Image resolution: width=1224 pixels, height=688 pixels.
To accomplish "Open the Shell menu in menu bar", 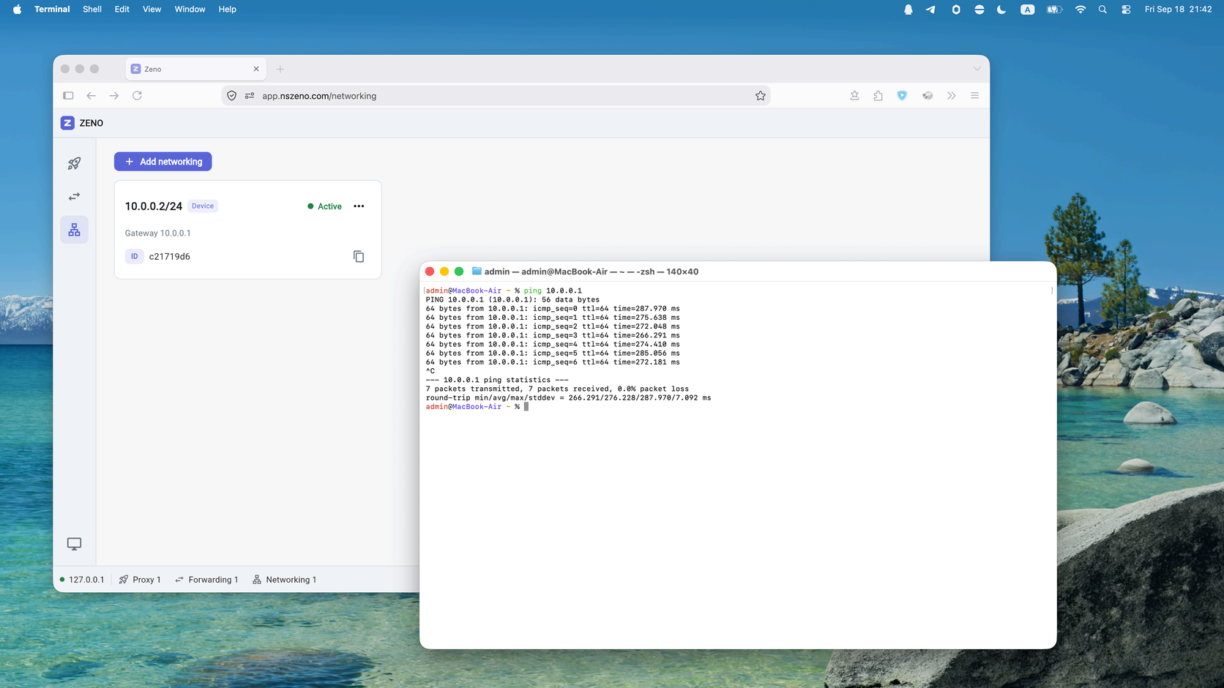I will (92, 10).
